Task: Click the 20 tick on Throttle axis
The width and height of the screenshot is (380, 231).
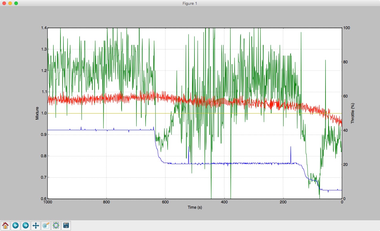Action: (345, 165)
